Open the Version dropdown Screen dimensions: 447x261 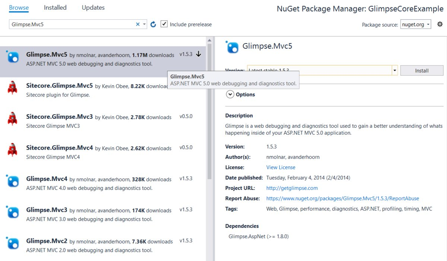394,70
